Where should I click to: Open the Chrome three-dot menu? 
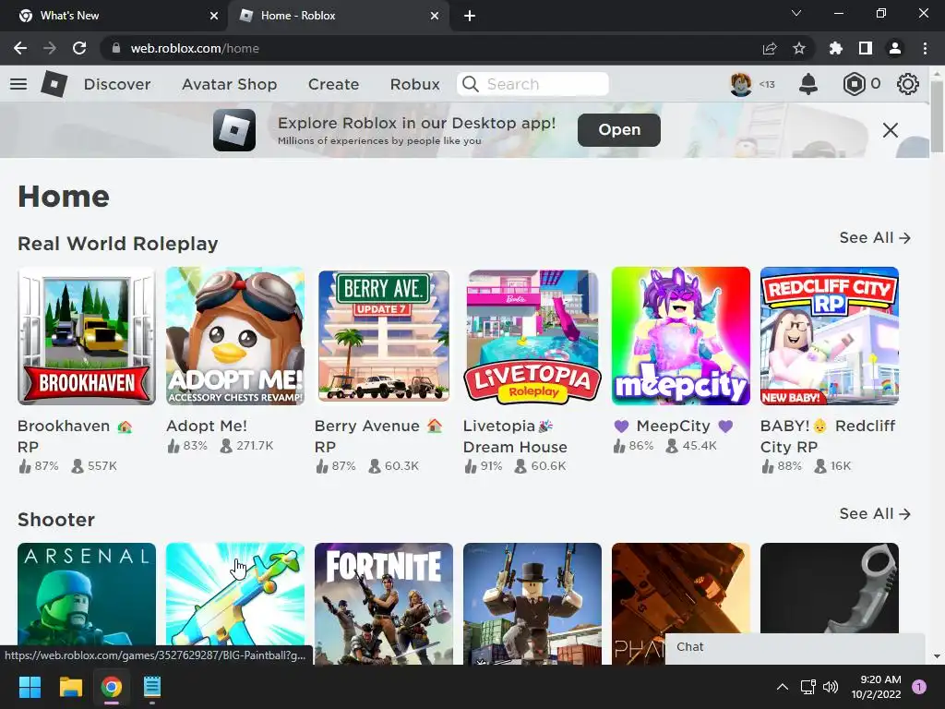[925, 48]
